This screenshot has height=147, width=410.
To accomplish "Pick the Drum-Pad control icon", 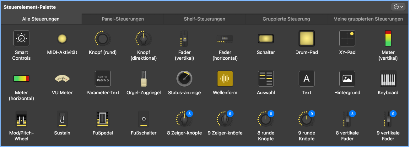I will pos(307,39).
